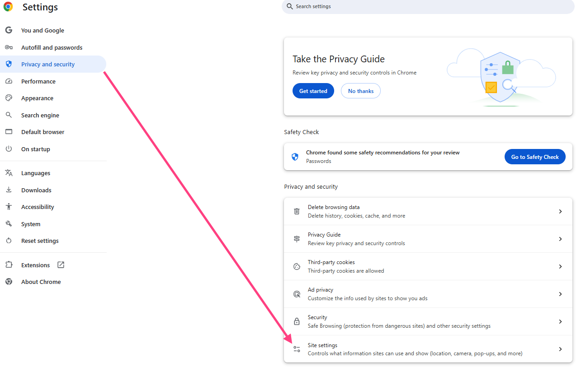This screenshot has width=586, height=367.
Task: Click the shield icon in Safety Check card
Action: pos(295,157)
